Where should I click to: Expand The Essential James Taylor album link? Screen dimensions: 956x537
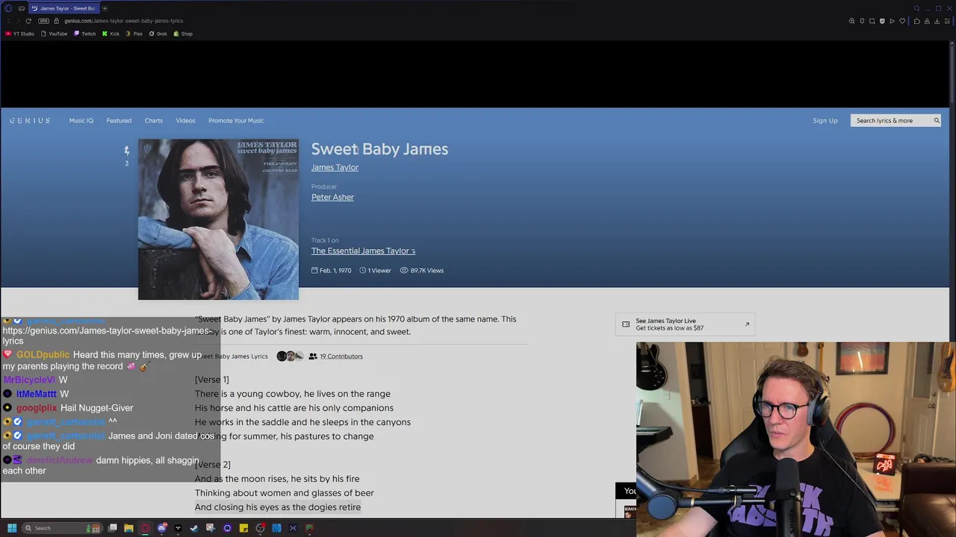click(363, 251)
